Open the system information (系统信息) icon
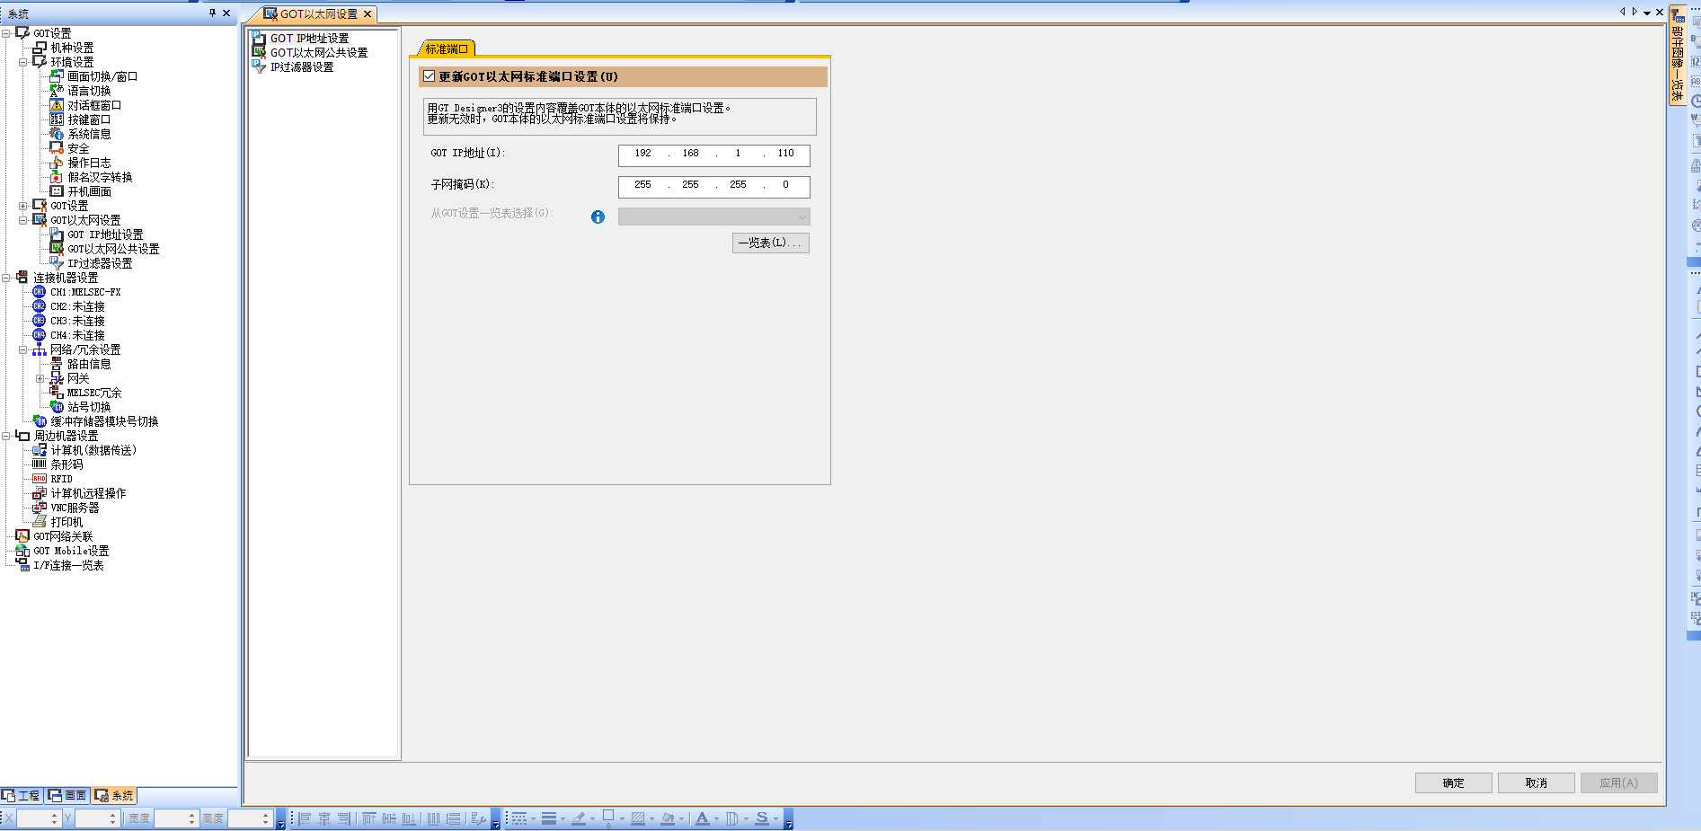This screenshot has height=831, width=1701. 57,134
